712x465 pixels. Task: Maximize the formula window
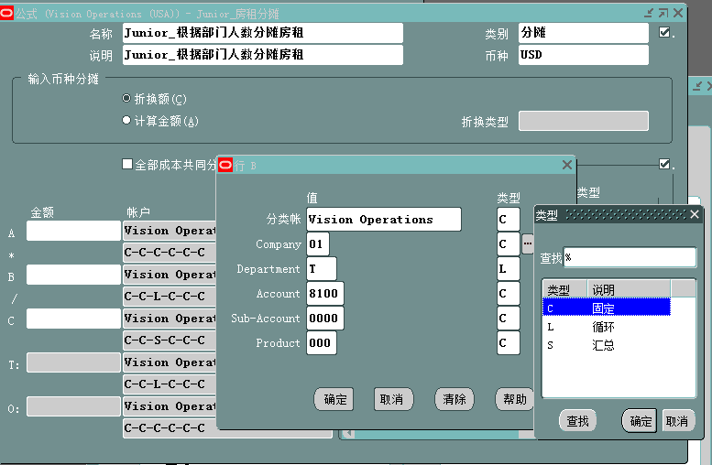[x=663, y=13]
